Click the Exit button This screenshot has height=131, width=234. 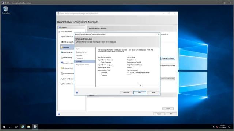[171, 114]
